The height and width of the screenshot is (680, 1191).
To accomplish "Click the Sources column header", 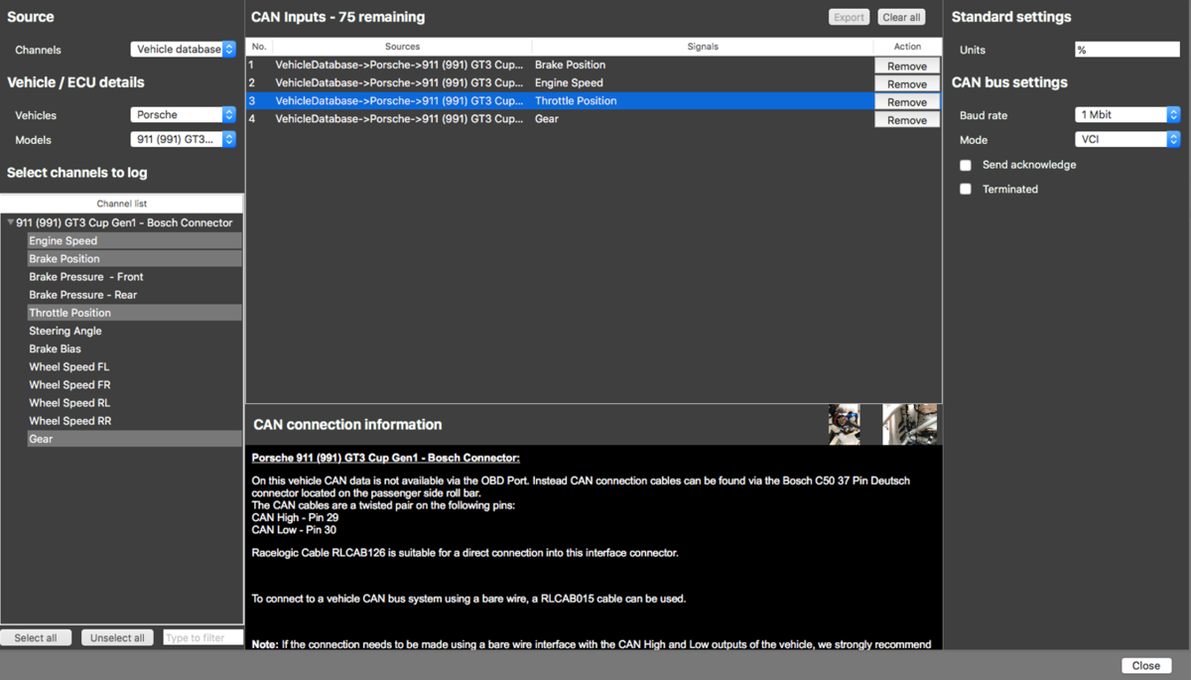I will 402,47.
